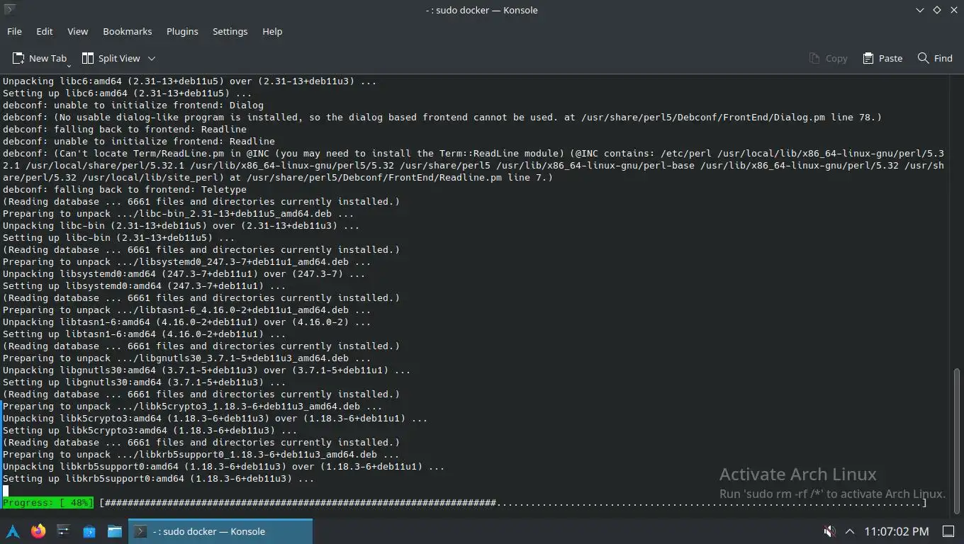Open Discover software store from taskbar
Viewport: 964px width, 544px height.
tap(89, 531)
